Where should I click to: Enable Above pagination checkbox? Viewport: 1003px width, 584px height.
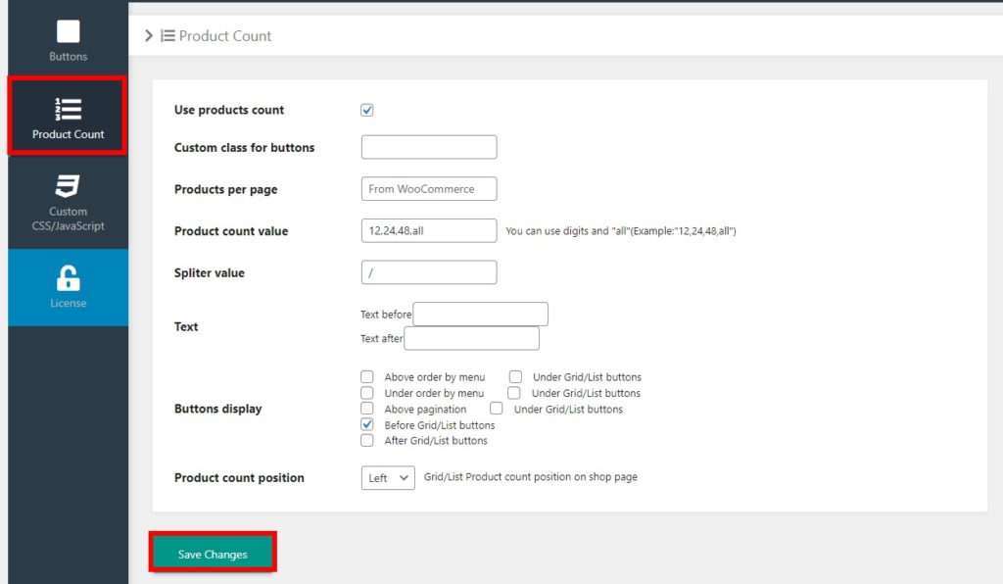click(367, 408)
